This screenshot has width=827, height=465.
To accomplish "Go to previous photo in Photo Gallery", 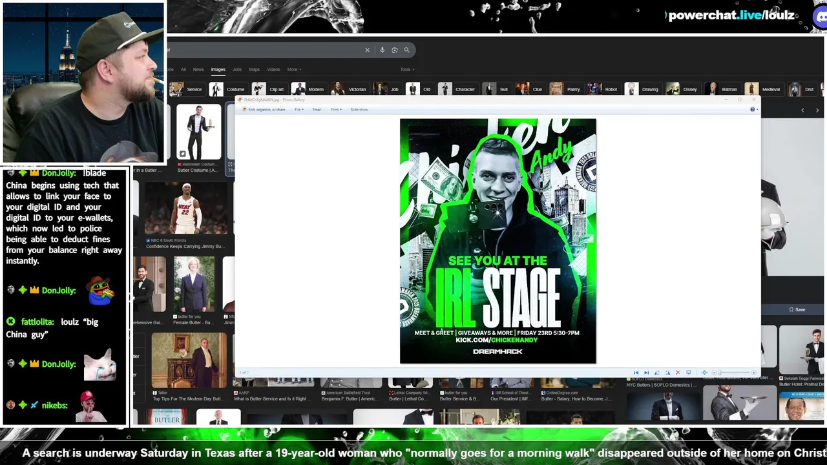I will [636, 373].
